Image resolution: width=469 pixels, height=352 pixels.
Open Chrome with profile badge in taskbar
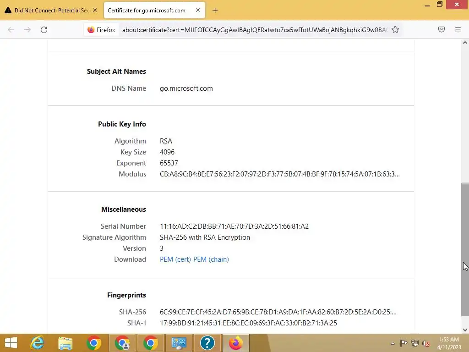(x=122, y=343)
